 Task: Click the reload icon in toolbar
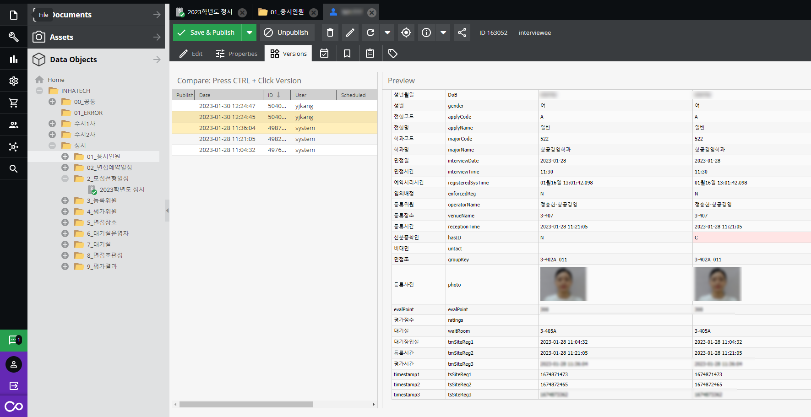coord(370,32)
